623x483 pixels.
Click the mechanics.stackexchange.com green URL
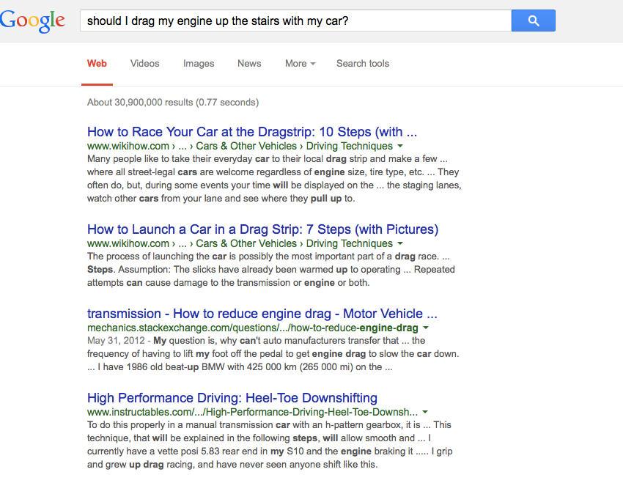tap(252, 328)
